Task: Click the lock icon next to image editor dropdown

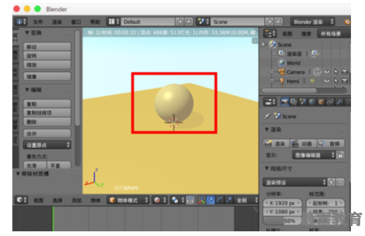Action: [x=341, y=155]
